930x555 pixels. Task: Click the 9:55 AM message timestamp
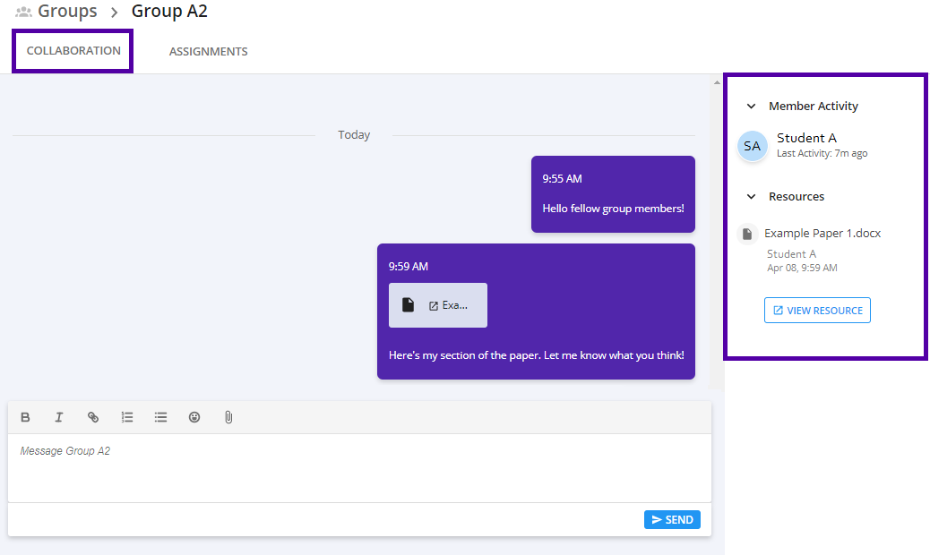pos(562,179)
